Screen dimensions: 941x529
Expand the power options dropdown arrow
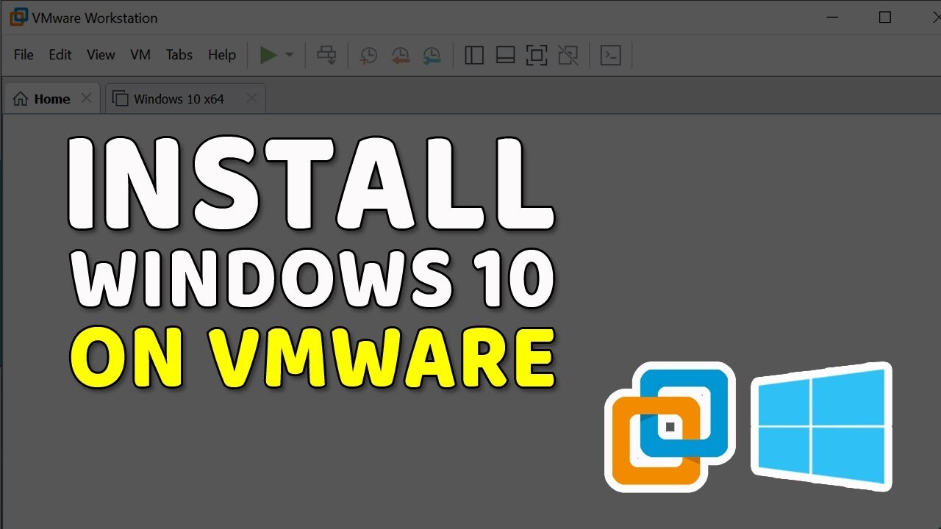[289, 55]
